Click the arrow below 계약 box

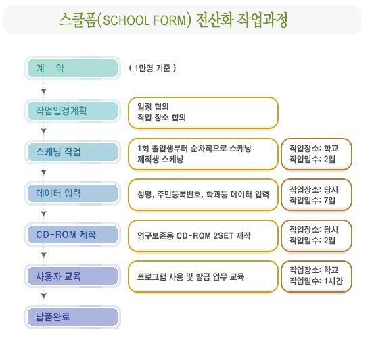click(43, 91)
